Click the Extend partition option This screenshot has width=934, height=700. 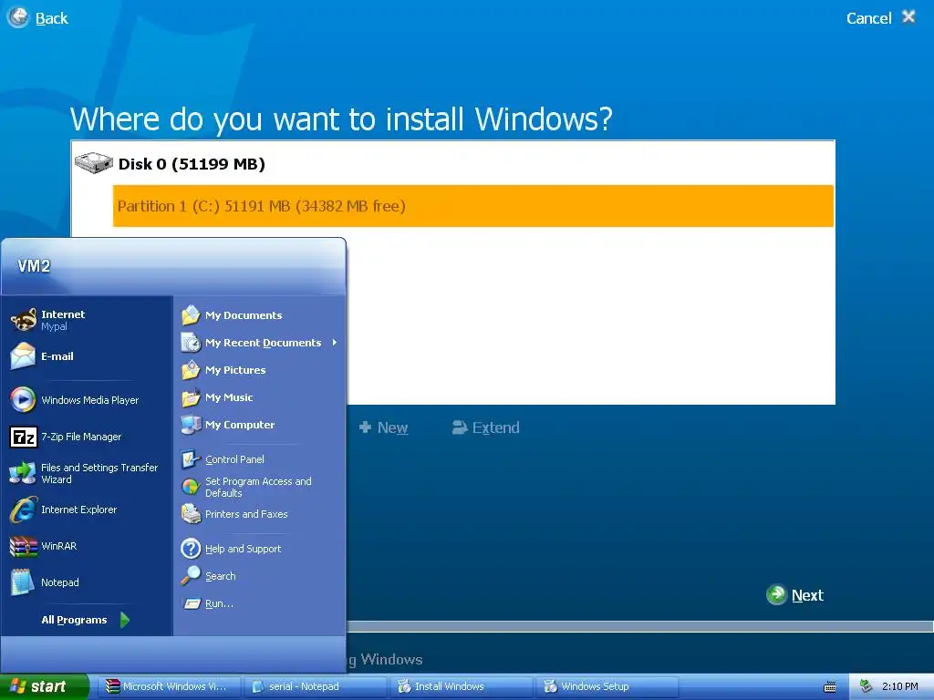(486, 427)
